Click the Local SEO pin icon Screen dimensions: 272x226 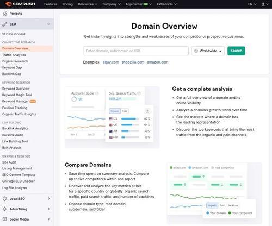coord(5,199)
